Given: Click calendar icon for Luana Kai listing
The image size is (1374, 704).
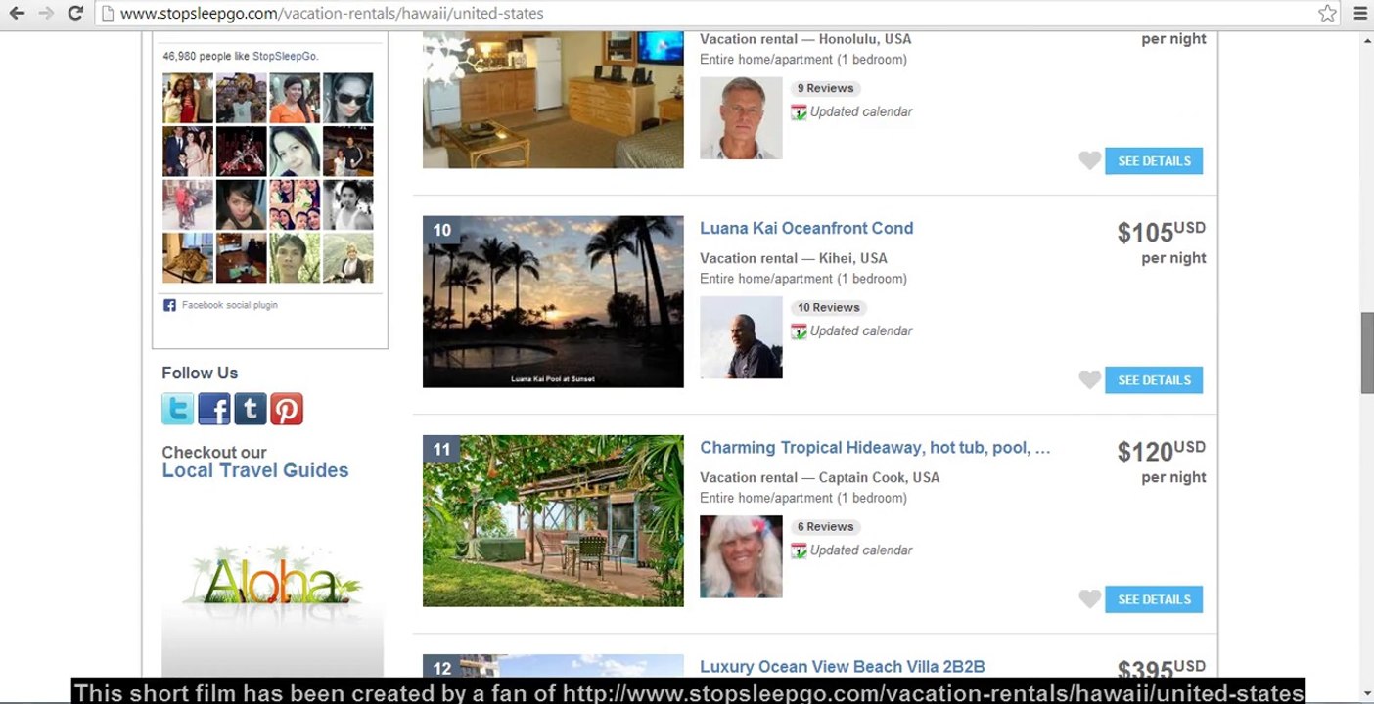Looking at the screenshot, I should [799, 331].
